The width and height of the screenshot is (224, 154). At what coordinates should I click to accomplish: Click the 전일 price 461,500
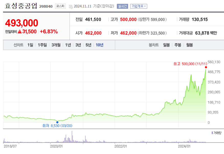(x=93, y=20)
